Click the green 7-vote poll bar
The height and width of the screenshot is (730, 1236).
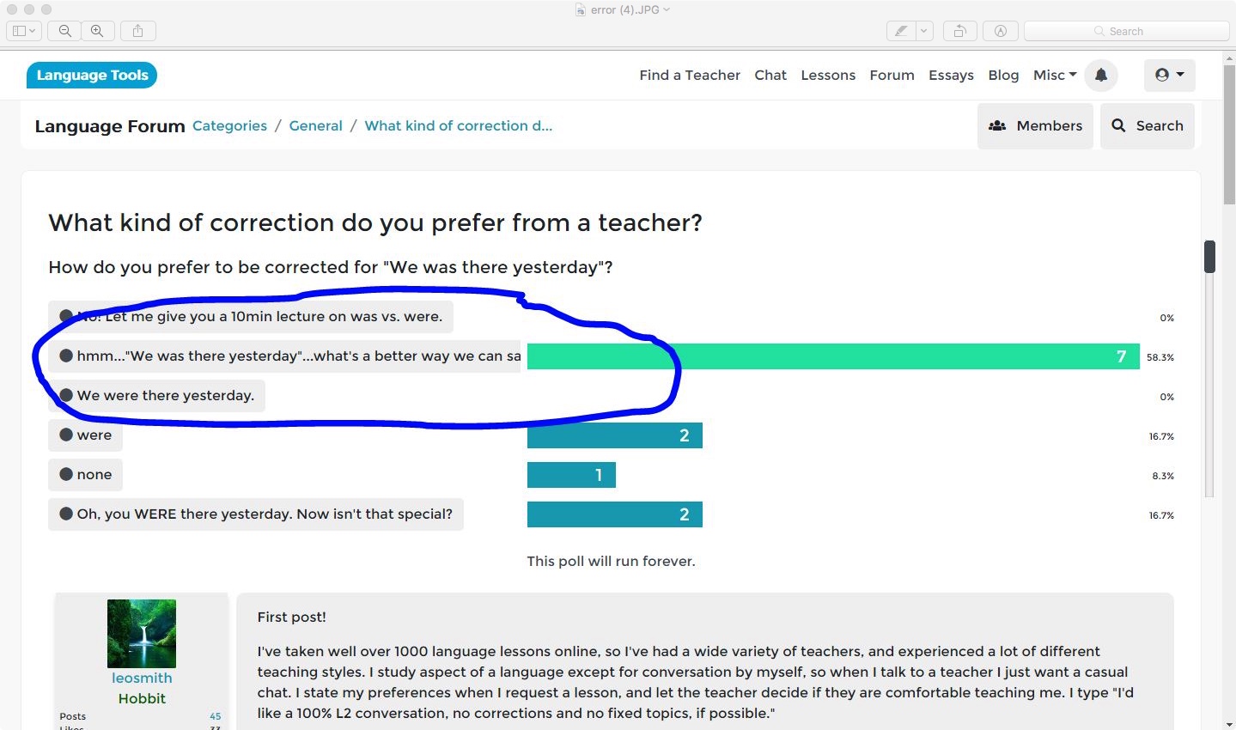tap(832, 356)
